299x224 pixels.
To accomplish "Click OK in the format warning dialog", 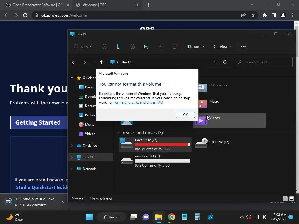I will (185, 115).
